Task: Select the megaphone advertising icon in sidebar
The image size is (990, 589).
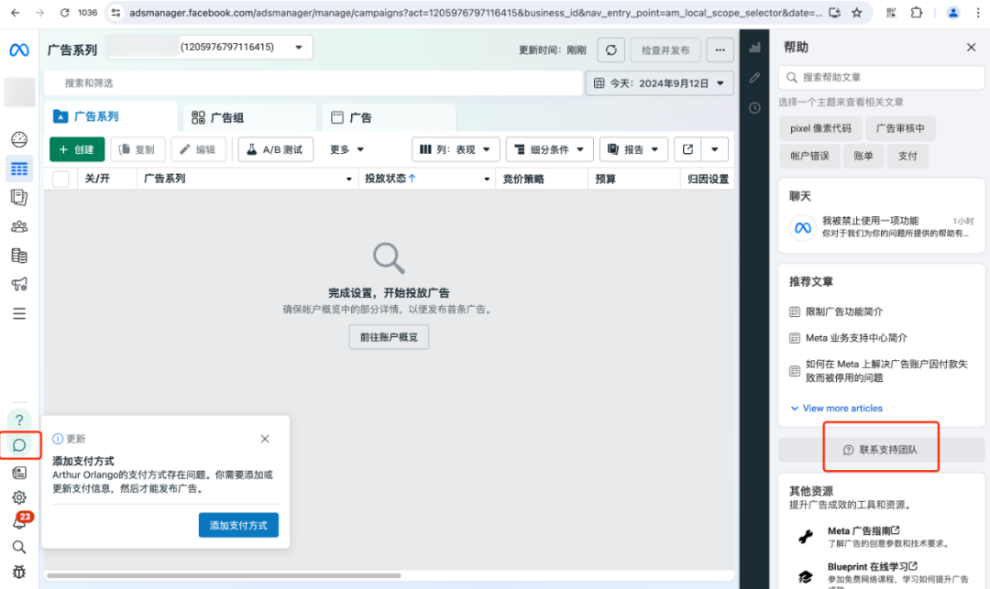Action: tap(19, 285)
